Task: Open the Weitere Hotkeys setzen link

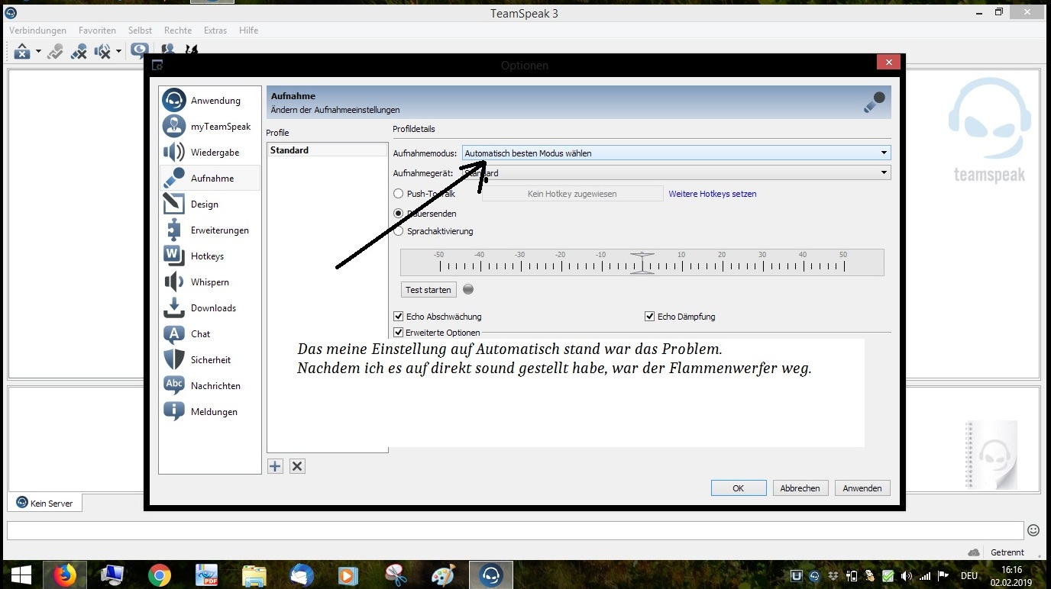Action: [x=713, y=194]
